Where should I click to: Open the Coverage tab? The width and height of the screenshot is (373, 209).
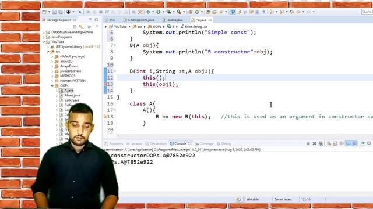205,143
